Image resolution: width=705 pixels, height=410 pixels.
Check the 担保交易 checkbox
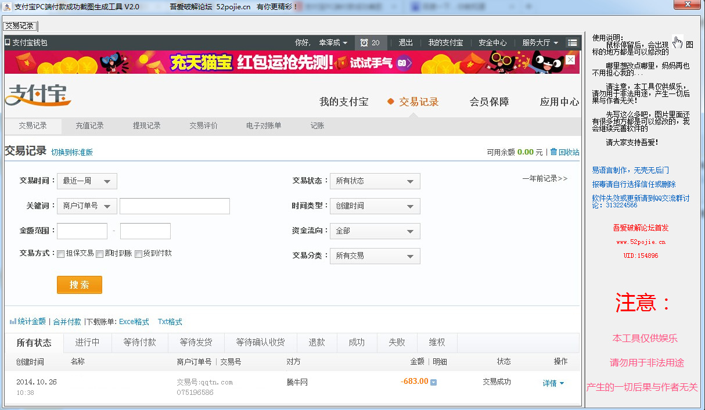60,254
